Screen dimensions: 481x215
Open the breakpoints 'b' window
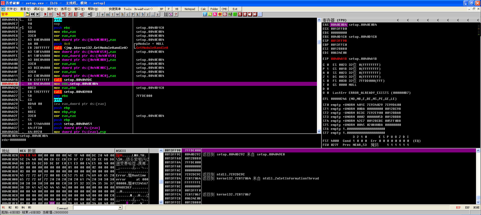pyautogui.click(x=143, y=14)
